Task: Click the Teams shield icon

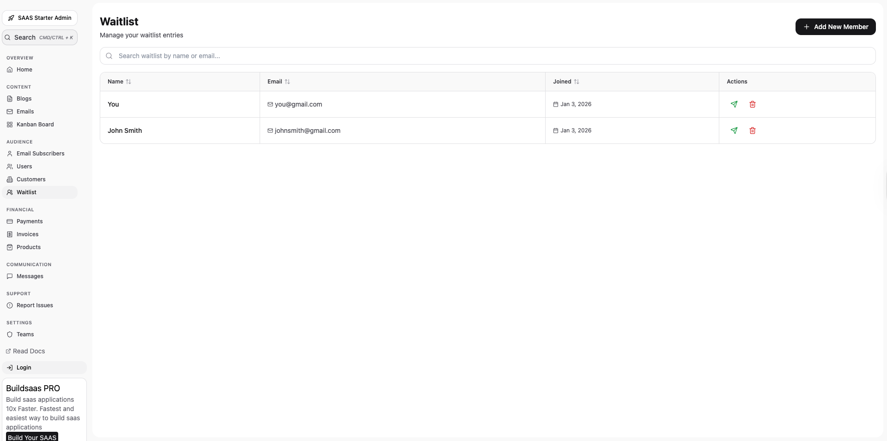Action: click(10, 334)
